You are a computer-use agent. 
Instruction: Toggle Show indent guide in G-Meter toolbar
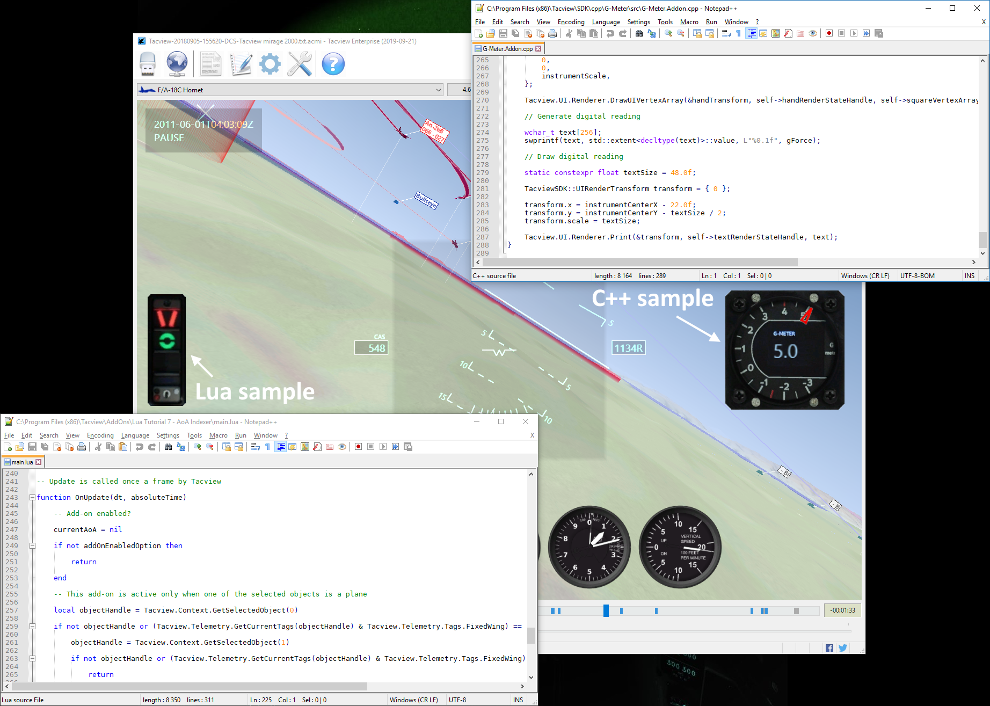coord(751,33)
